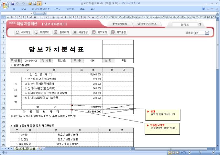Click the 미리보기 button
Image resolution: width=220 pixels, height=155 pixels.
click(42, 32)
